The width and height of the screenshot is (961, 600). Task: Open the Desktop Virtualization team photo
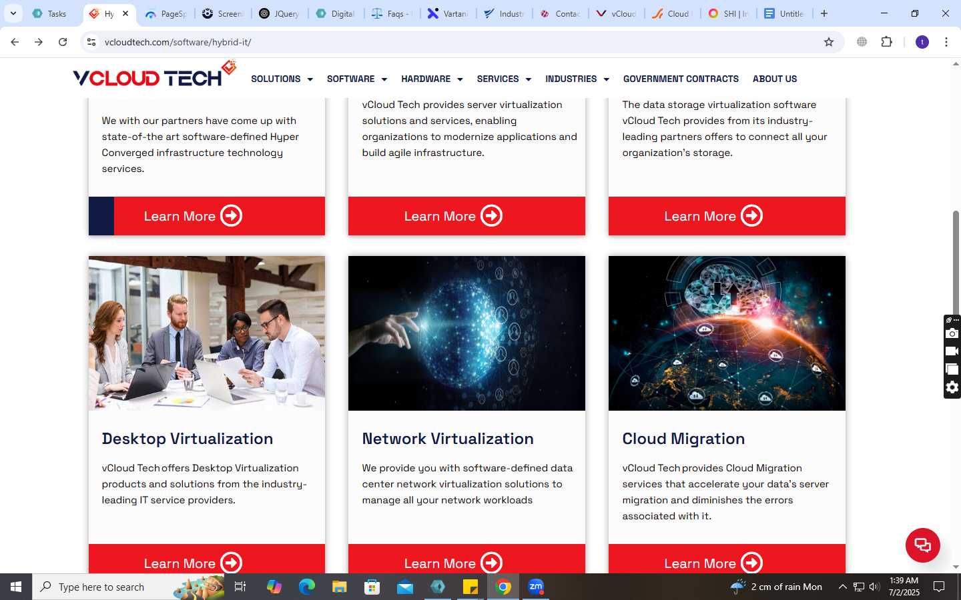[x=207, y=333]
